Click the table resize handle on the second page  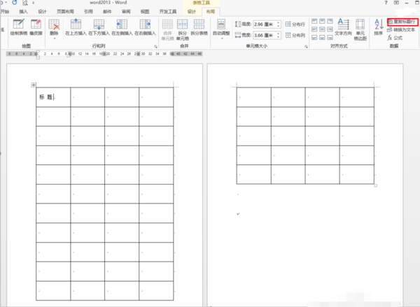click(375, 185)
